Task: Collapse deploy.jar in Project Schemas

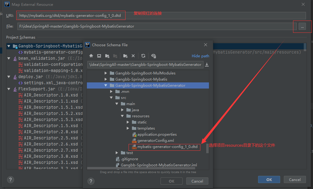Action: [9, 77]
